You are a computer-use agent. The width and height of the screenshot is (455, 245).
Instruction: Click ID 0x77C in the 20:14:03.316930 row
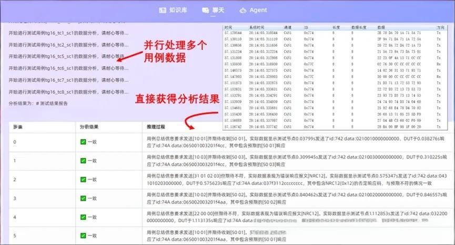coord(309,64)
